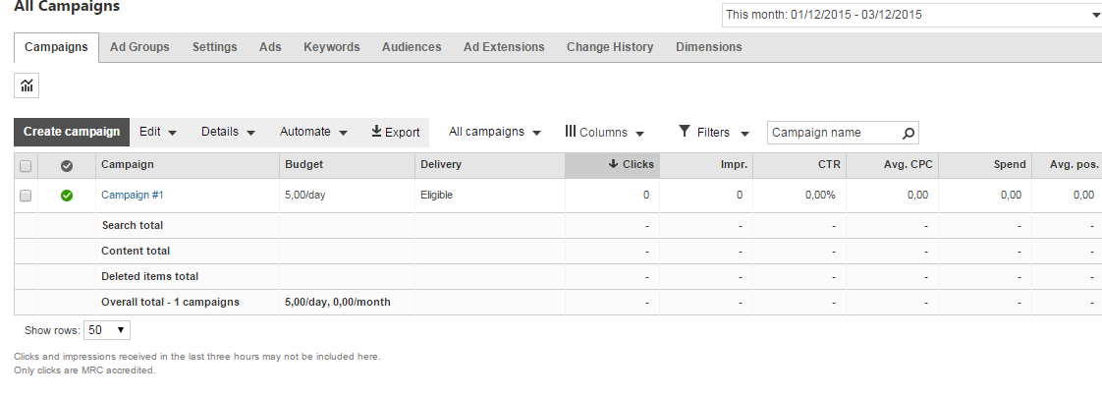Click the search magnifier icon
The height and width of the screenshot is (398, 1102).
pos(909,133)
